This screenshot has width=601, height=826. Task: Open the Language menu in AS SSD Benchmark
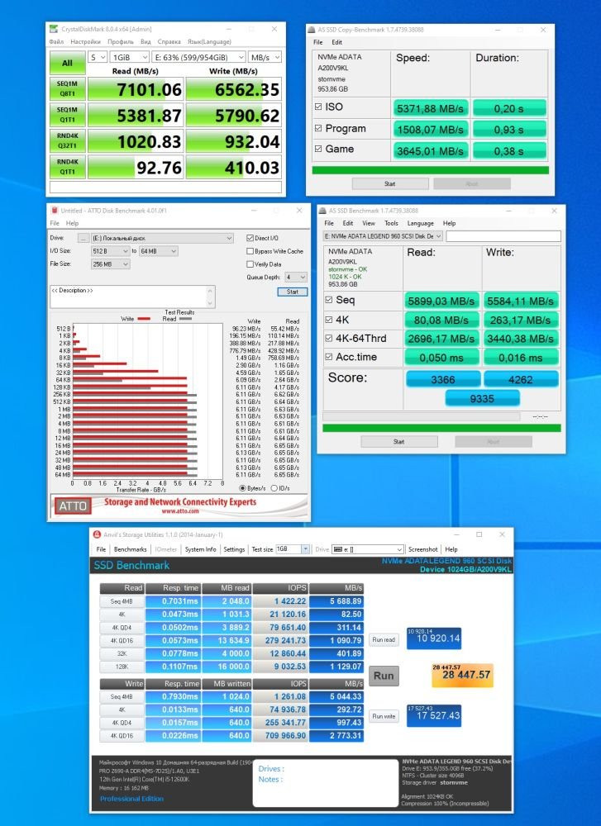tap(420, 223)
